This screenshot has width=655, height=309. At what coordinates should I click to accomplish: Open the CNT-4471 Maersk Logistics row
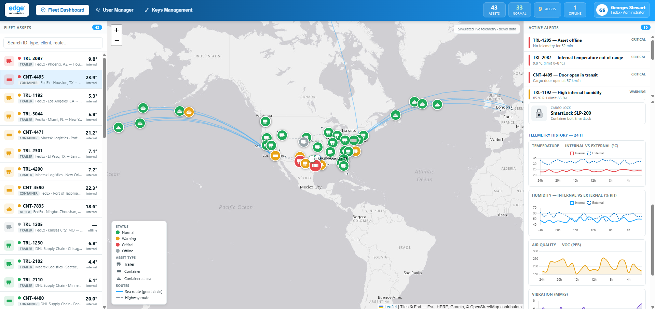(51, 135)
